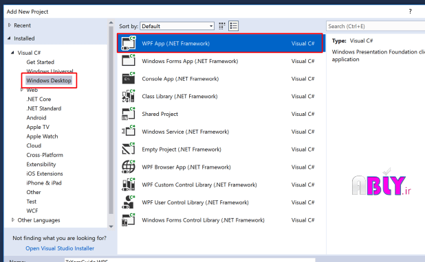The image size is (425, 262).
Task: Click the WPF Browser App globe icon
Action: point(129,167)
